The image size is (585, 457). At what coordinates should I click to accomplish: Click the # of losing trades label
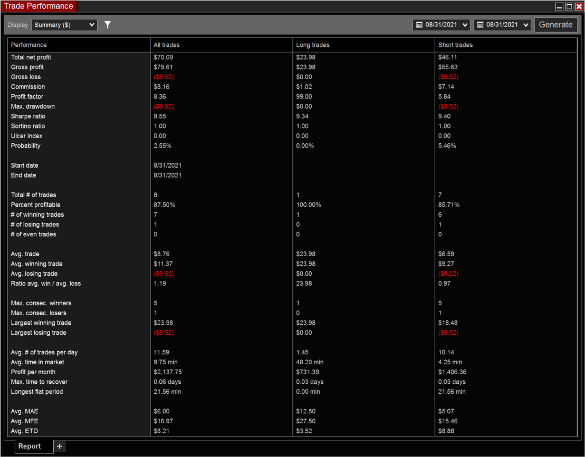pyautogui.click(x=35, y=225)
